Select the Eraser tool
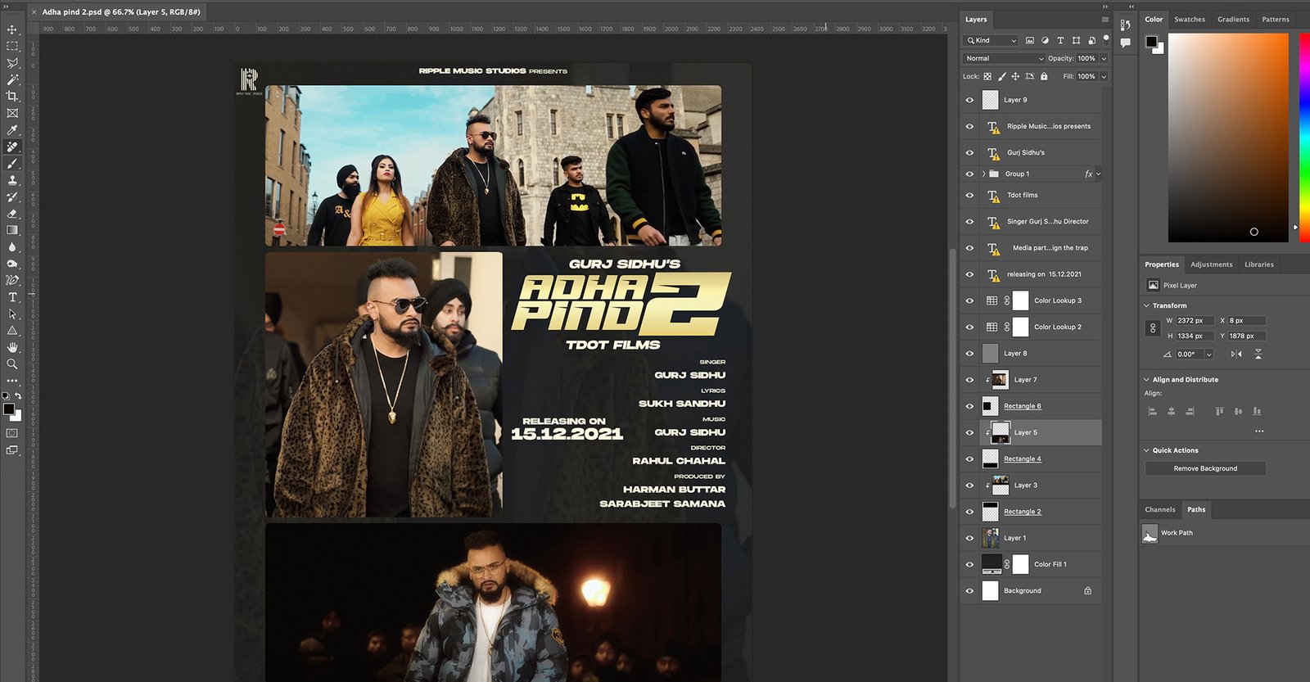The image size is (1310, 682). pos(12,214)
